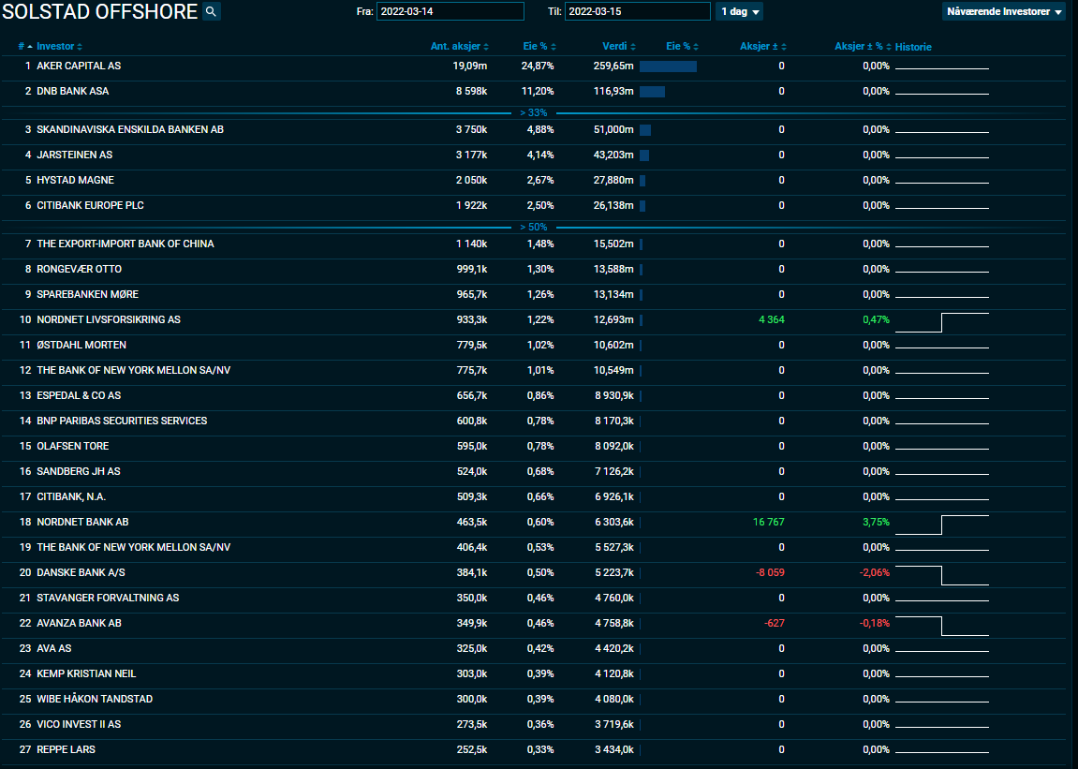Sort by Ant. aksjer column header
1078x769 pixels.
click(459, 46)
